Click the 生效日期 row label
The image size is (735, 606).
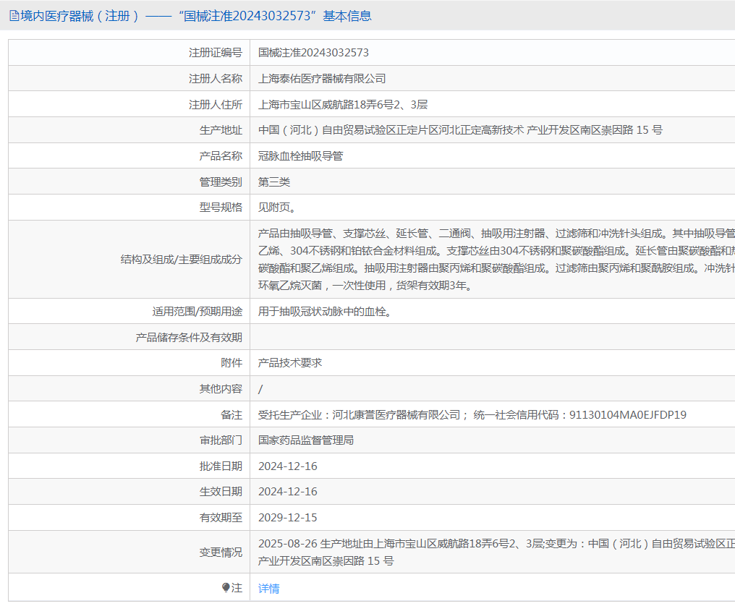[221, 492]
